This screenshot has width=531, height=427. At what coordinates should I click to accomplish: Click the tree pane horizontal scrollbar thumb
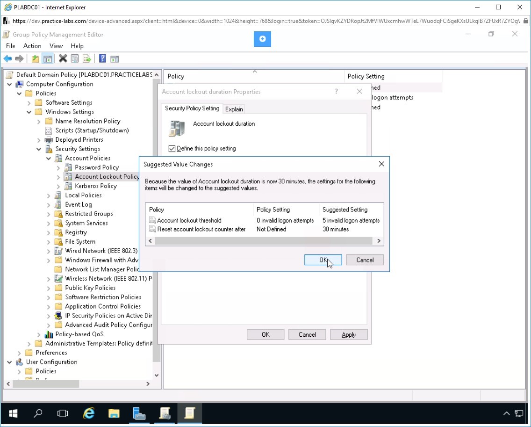pos(46,384)
